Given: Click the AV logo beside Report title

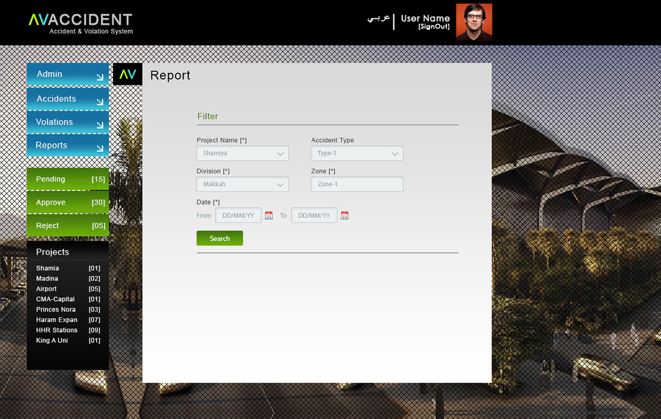Looking at the screenshot, I should 127,74.
